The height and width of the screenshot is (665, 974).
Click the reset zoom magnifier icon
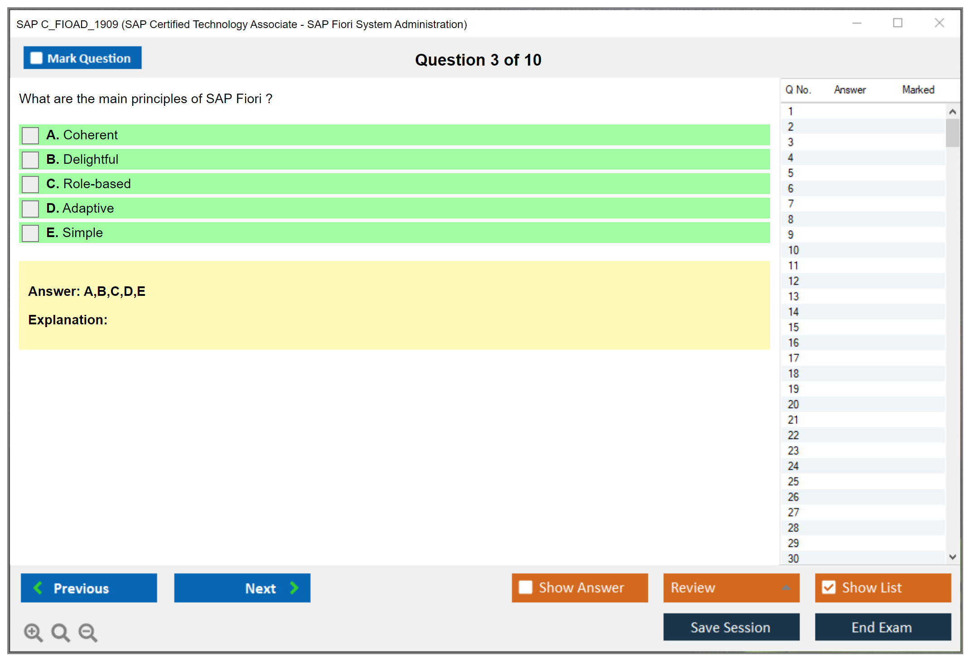[60, 632]
